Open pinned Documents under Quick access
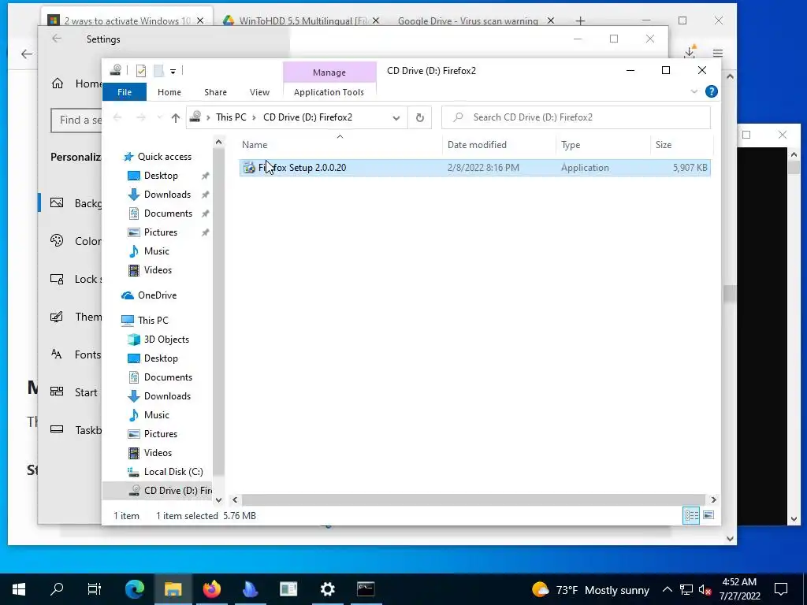Viewport: 807px width, 605px height. [168, 213]
